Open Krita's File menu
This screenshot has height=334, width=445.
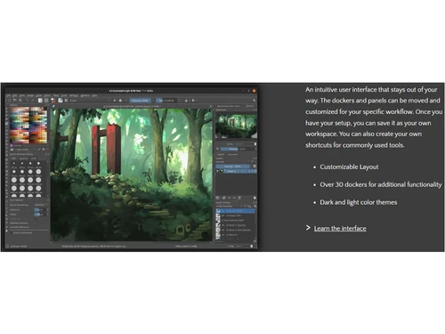point(8,95)
